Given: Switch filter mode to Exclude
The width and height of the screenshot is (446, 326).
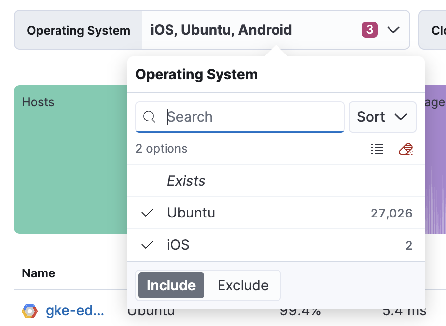Looking at the screenshot, I should coord(242,285).
